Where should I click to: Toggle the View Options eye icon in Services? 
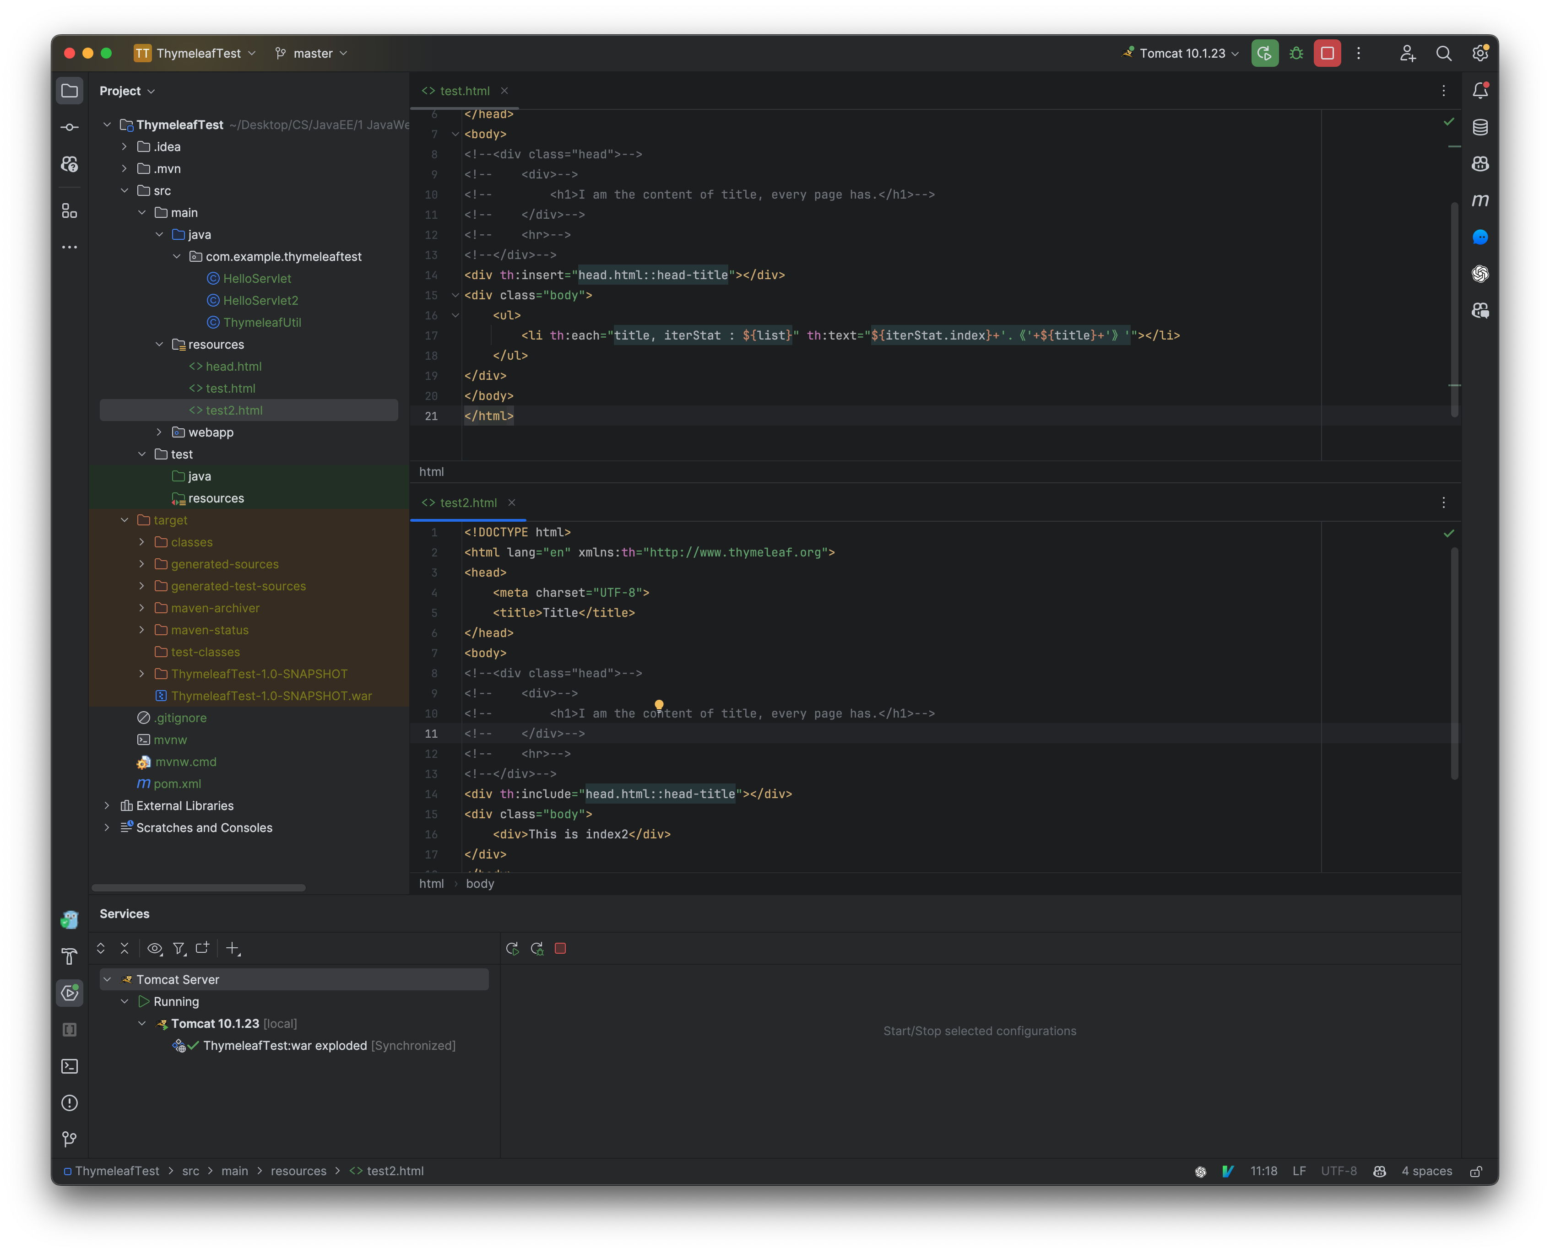[x=154, y=948]
